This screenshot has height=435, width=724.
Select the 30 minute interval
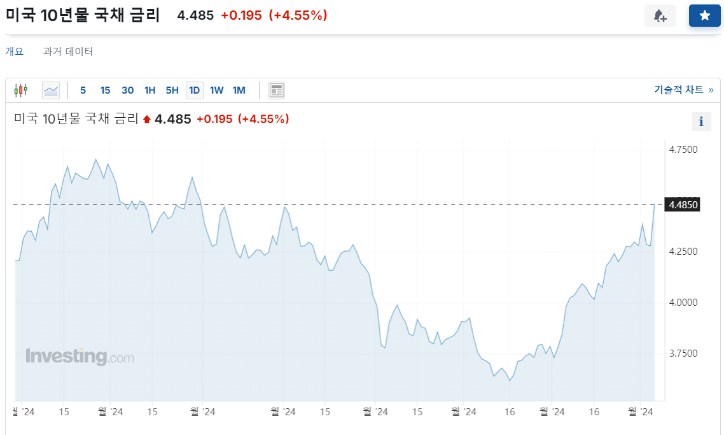pyautogui.click(x=127, y=90)
